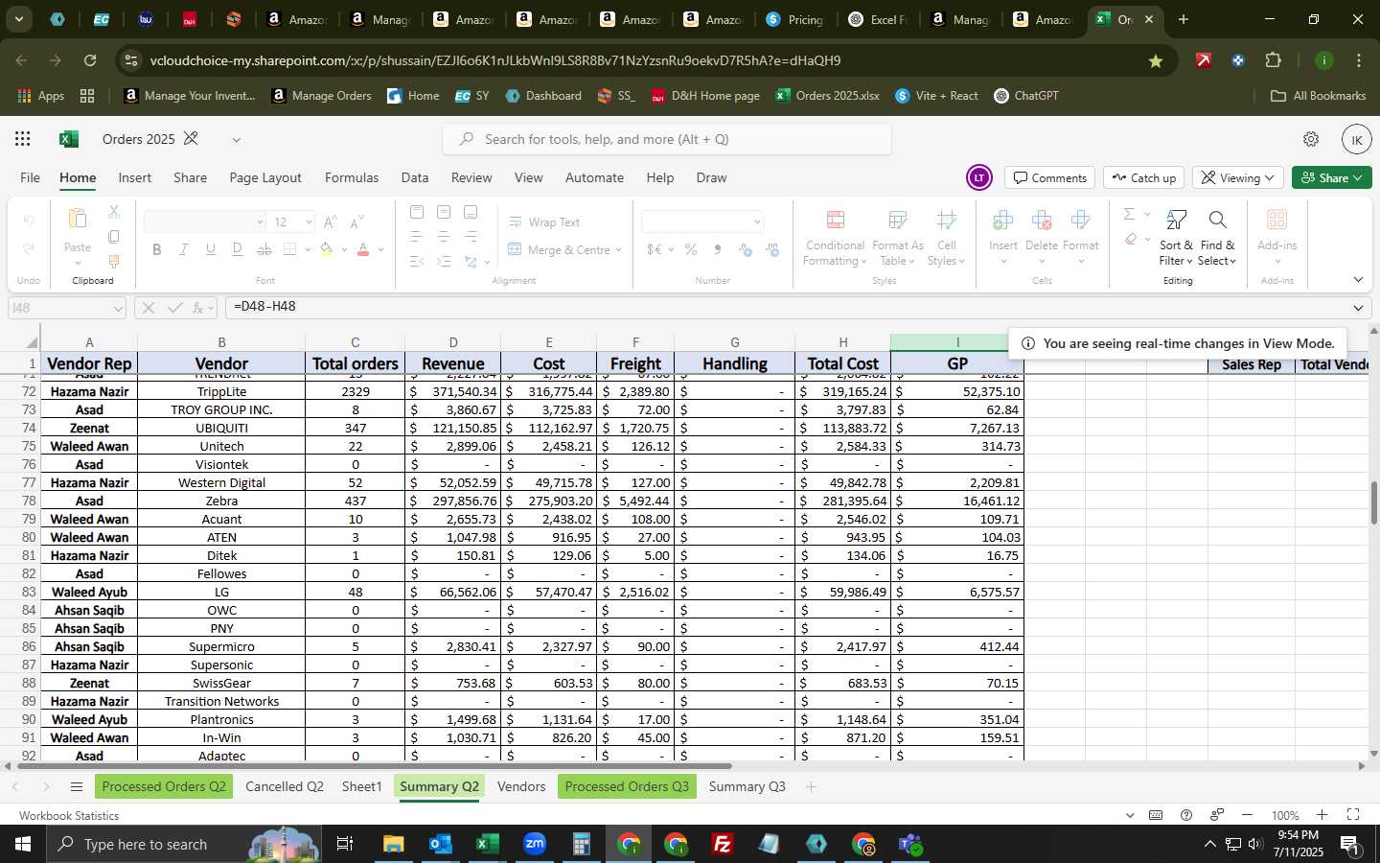Open the Page Layout ribbon tab
The width and height of the screenshot is (1380, 863).
coord(265,177)
